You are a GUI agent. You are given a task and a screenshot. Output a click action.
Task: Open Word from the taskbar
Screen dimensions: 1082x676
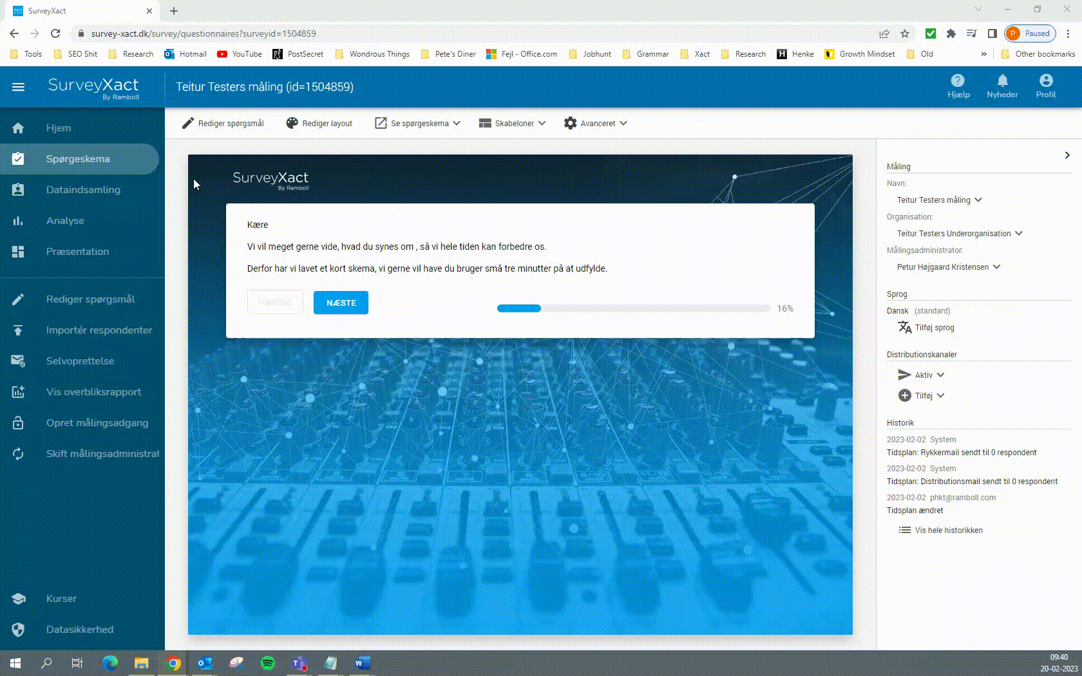tap(362, 663)
